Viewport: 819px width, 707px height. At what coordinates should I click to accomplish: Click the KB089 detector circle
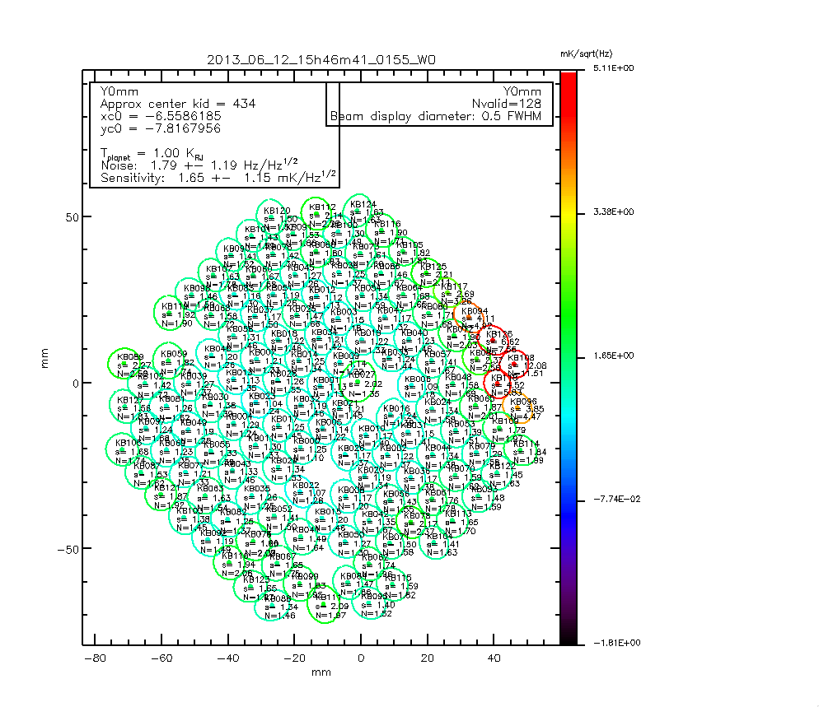(125, 362)
